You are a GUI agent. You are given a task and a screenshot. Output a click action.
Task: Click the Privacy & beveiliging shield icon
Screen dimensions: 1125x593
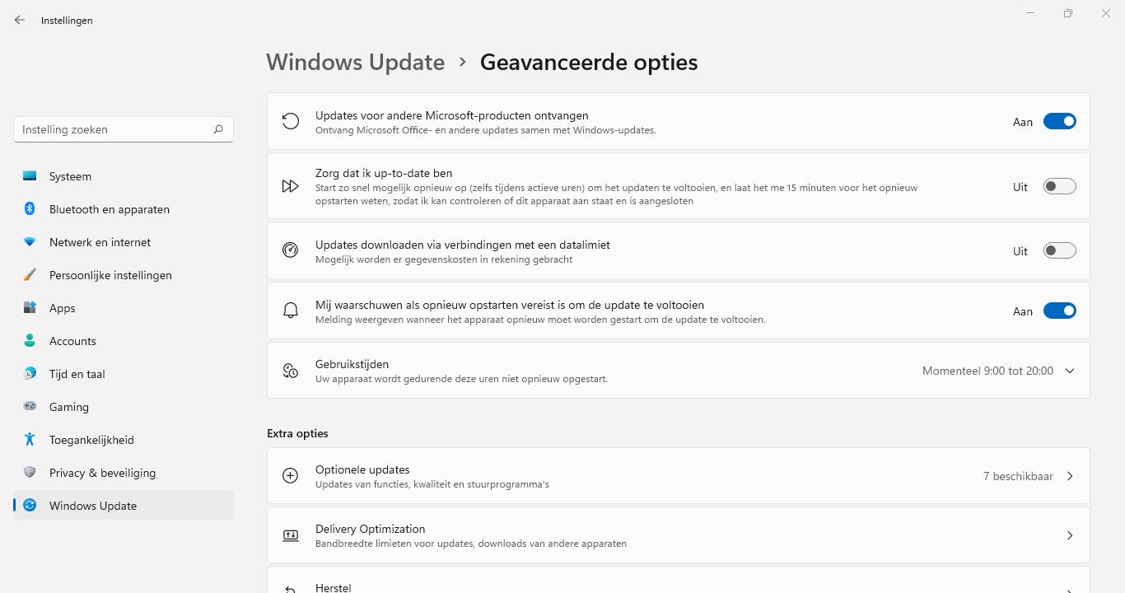pos(30,473)
